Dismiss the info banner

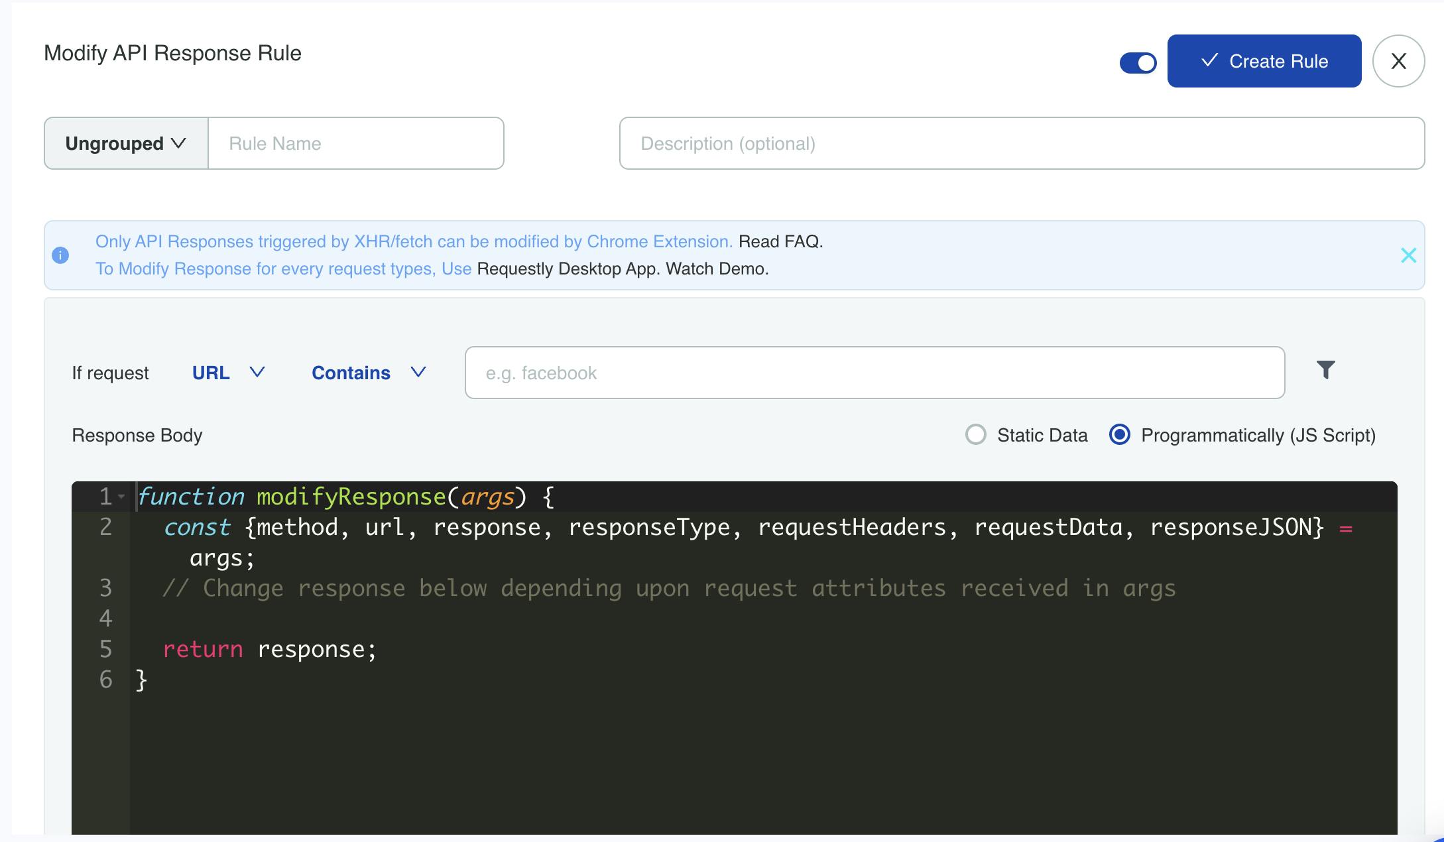pyautogui.click(x=1408, y=255)
